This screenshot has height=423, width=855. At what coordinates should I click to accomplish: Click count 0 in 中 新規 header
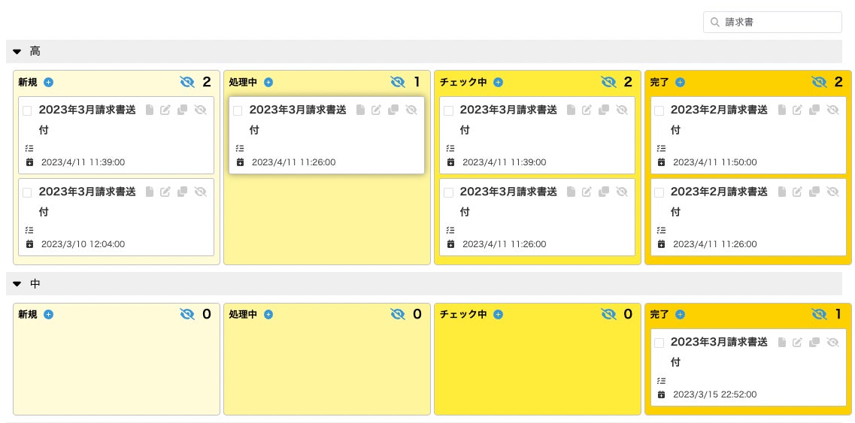(x=207, y=315)
